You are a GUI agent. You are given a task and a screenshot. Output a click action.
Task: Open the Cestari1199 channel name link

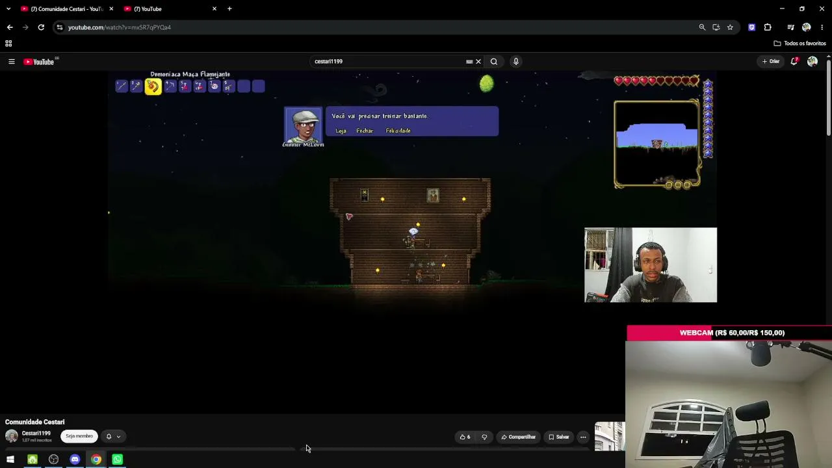(x=36, y=434)
